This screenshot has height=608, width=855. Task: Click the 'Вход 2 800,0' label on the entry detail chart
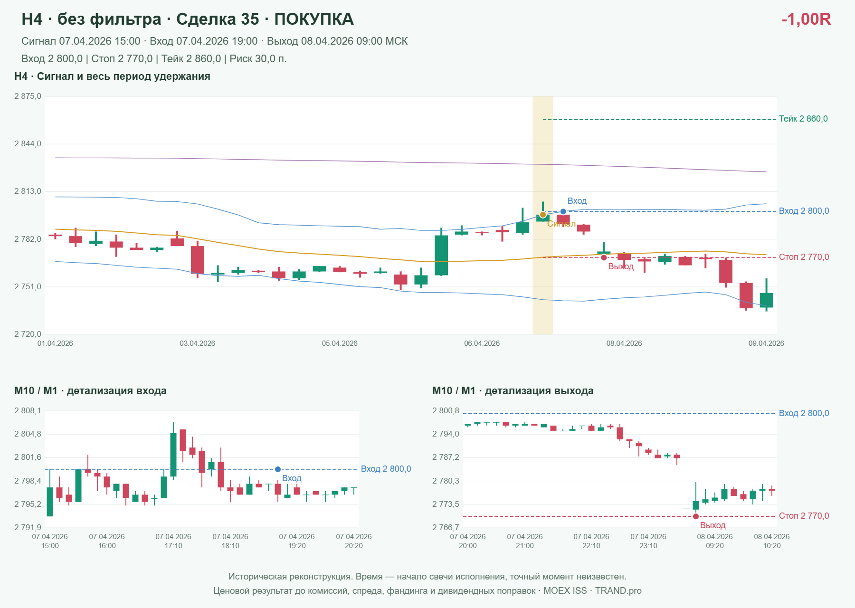pos(386,469)
